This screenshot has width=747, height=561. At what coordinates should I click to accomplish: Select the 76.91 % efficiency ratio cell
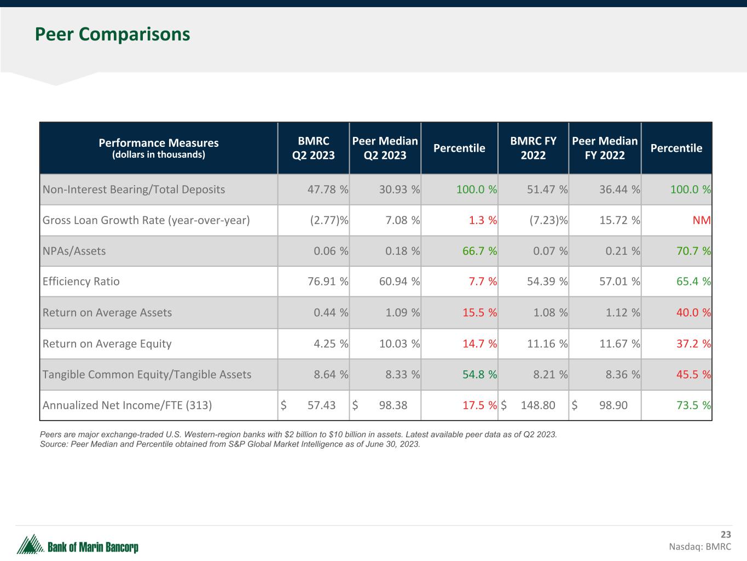(x=327, y=282)
